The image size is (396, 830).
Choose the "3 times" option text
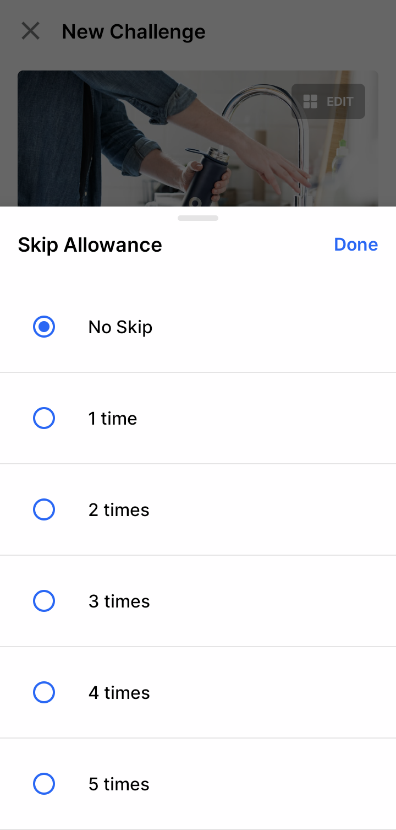119,601
